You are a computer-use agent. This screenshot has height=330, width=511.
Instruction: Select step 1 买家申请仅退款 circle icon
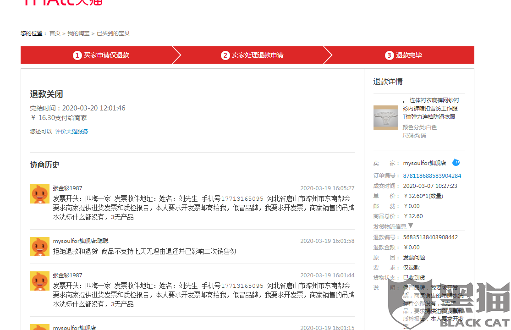point(78,55)
